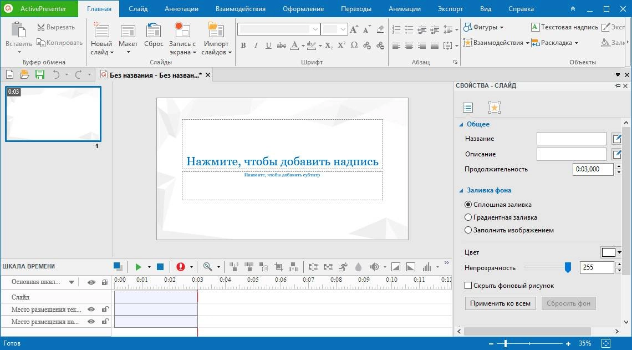Open Animations (Анимации) tab
Image resolution: width=632 pixels, height=350 pixels.
404,8
